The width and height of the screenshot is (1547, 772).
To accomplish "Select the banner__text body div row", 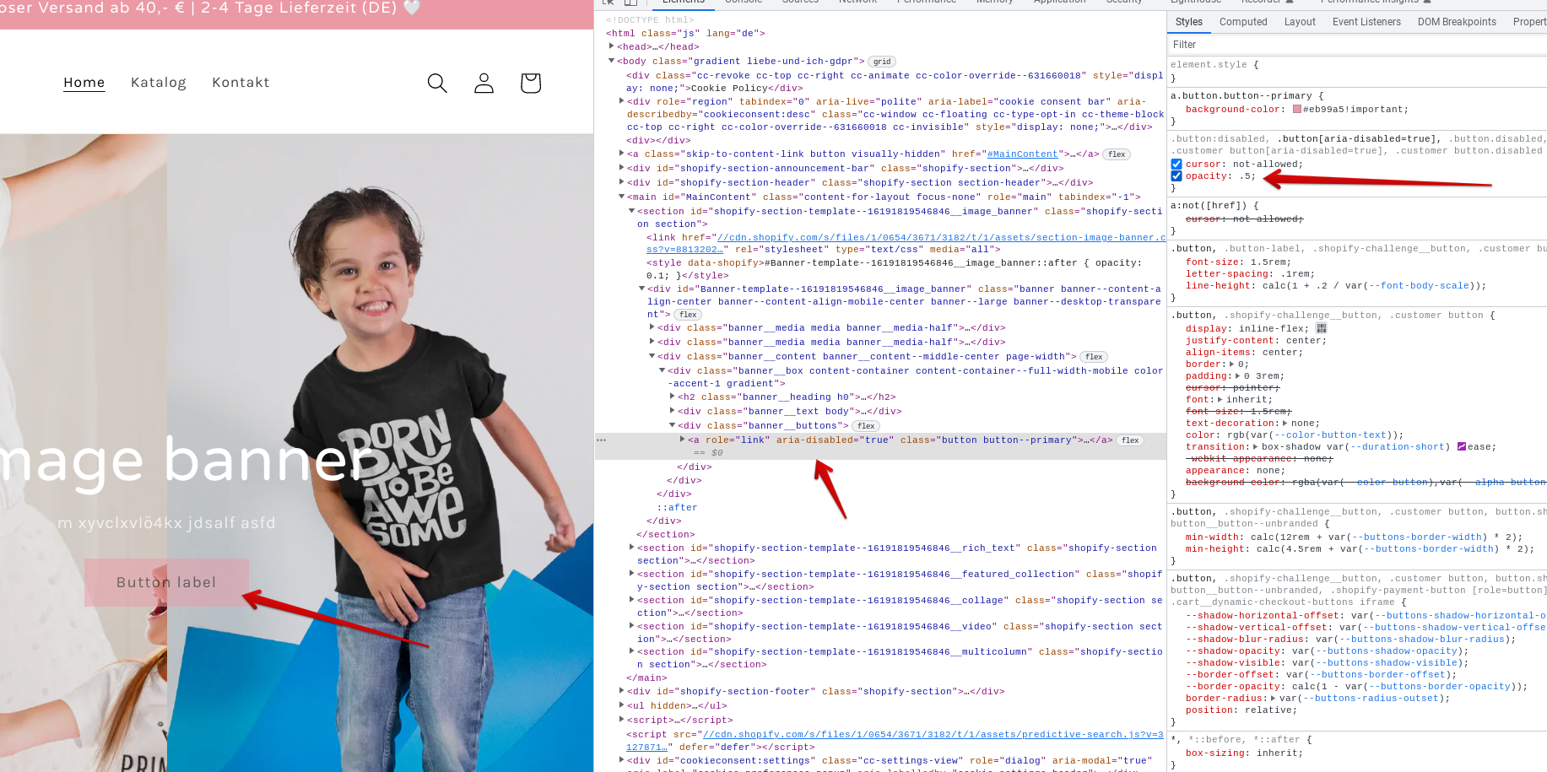I will (789, 412).
